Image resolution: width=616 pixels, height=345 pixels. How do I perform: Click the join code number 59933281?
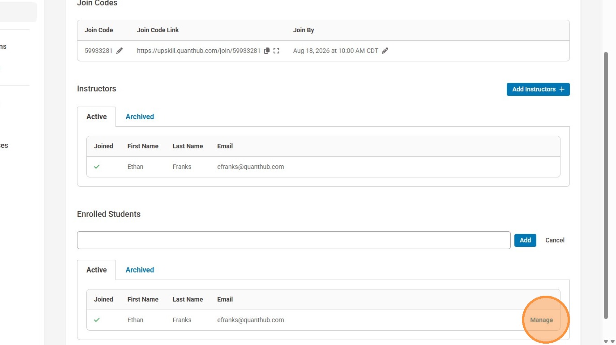click(98, 51)
